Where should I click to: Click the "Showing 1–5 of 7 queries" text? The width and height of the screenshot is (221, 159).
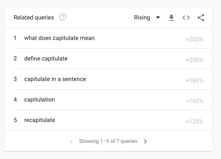[108, 141]
